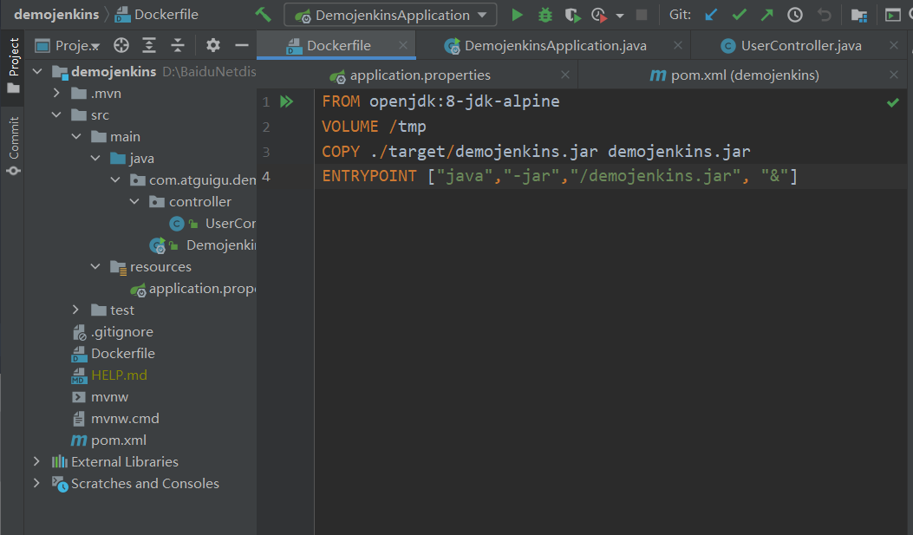Close the DemojenkinsApplication.java tab
Screen dimensions: 913x535
[678, 45]
